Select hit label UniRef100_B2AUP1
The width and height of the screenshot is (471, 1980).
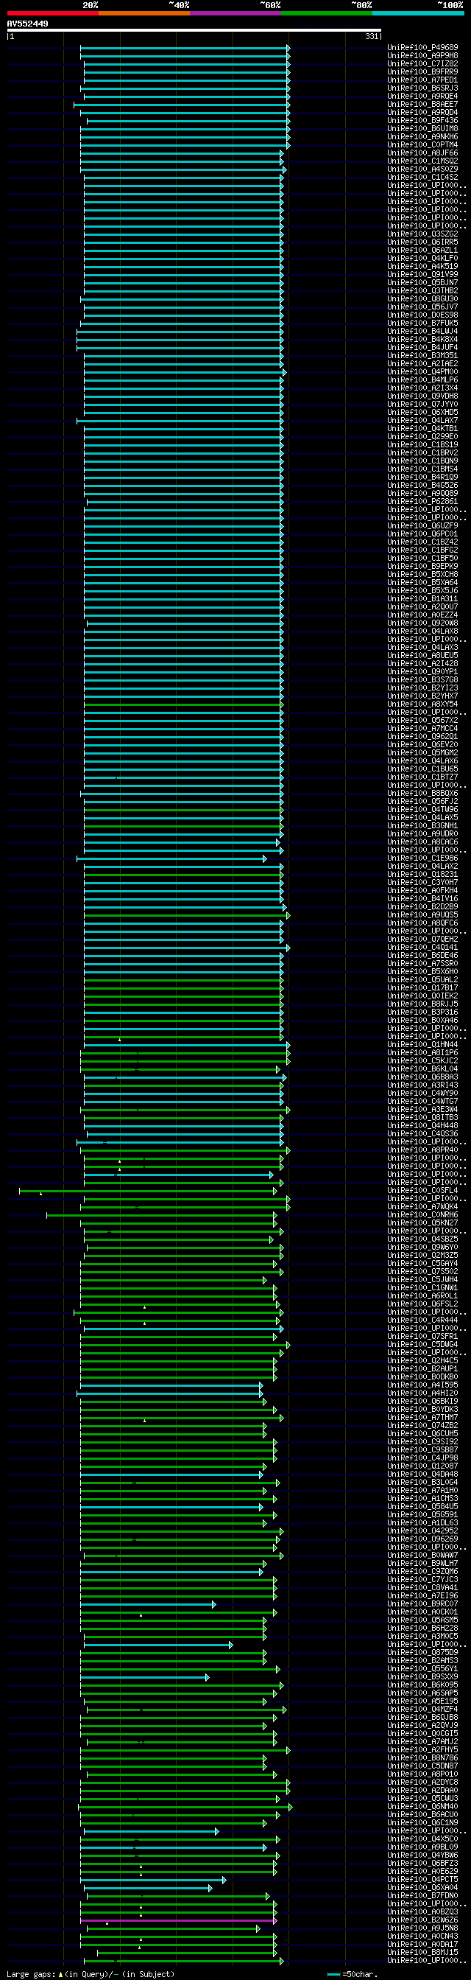pos(422,1369)
